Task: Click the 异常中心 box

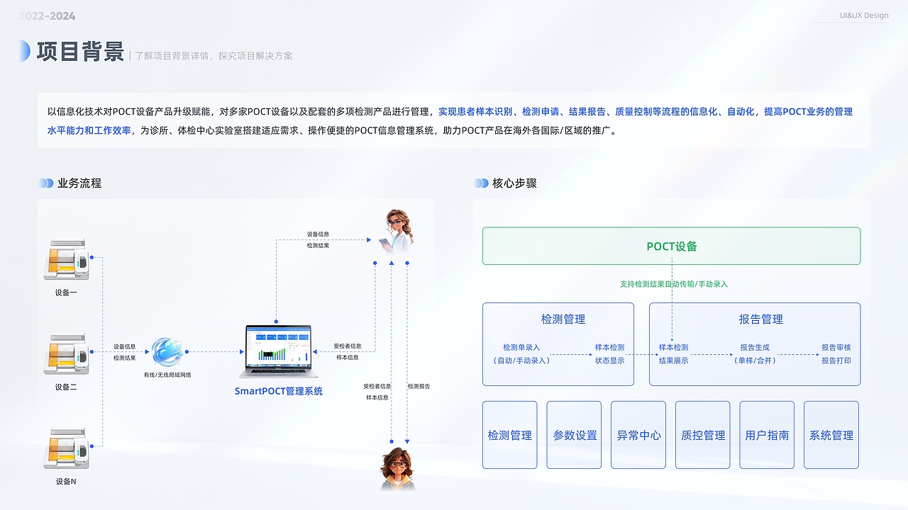Action: point(638,435)
